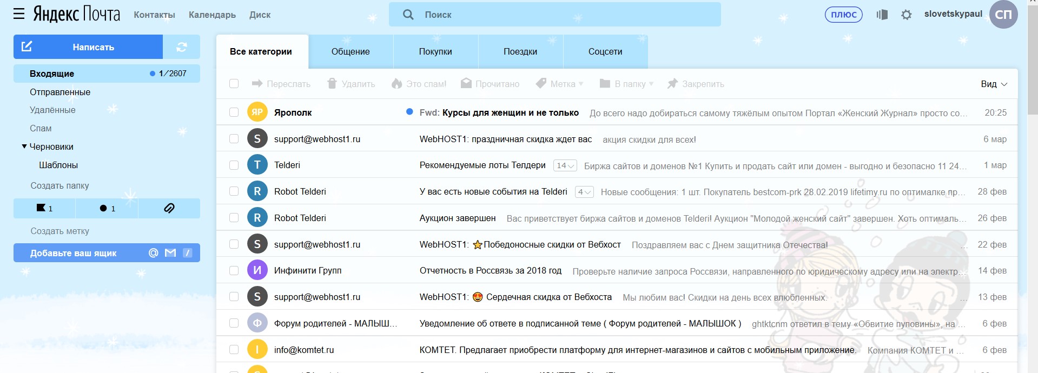Toggle the select all messages checkbox
This screenshot has height=373, width=1038.
tap(234, 84)
